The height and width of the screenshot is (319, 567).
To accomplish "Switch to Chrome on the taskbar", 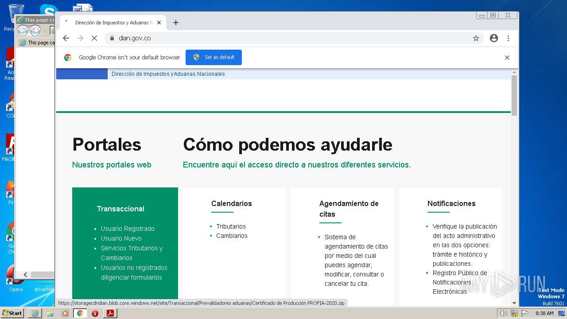I will point(80,313).
